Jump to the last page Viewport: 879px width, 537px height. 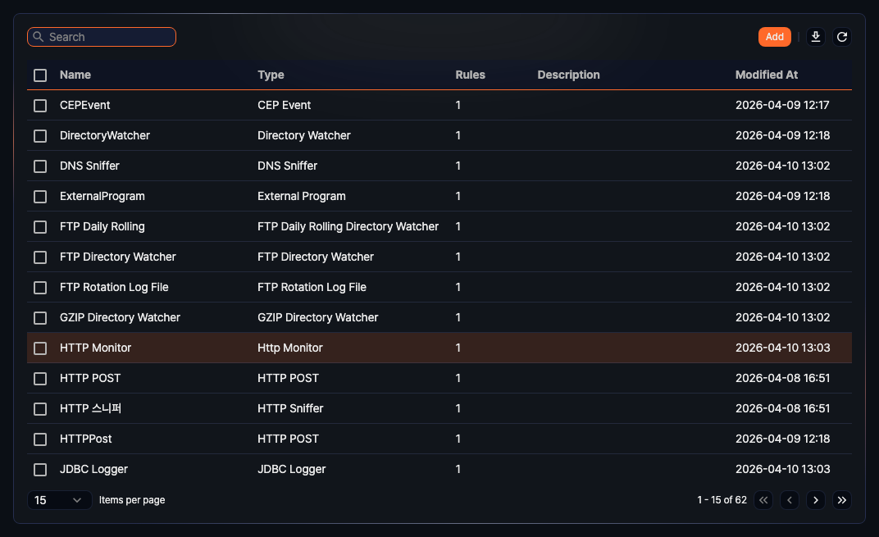841,500
